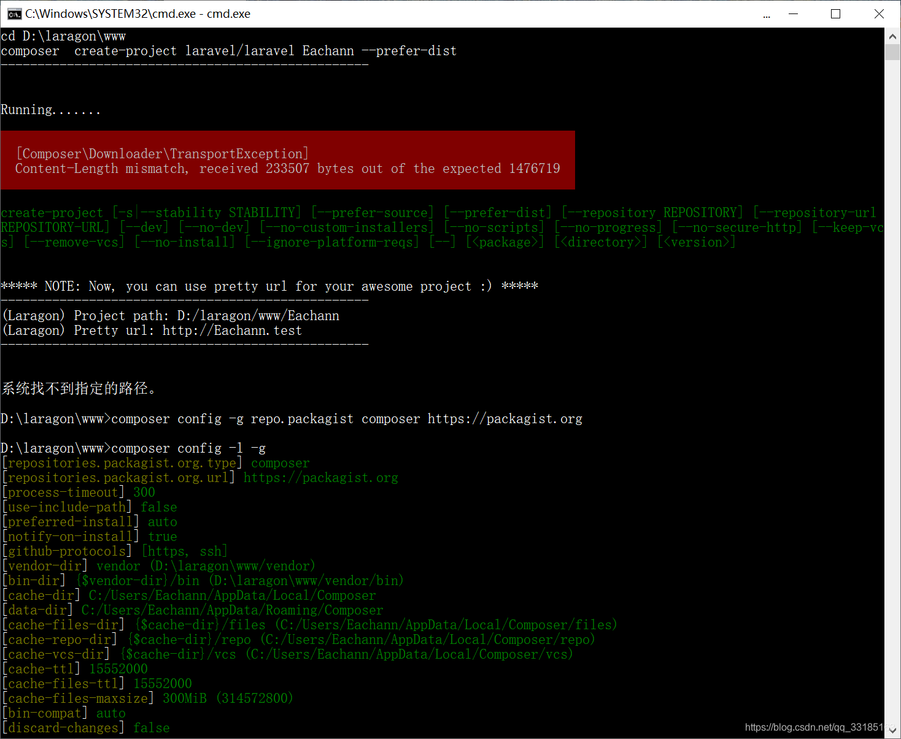Screen dimensions: 901x739
Task: Click the 'cd D:\laragon\www' line
Action: point(63,36)
